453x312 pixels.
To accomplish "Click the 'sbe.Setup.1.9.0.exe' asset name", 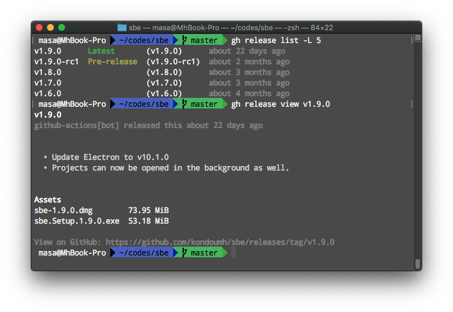I will (77, 221).
